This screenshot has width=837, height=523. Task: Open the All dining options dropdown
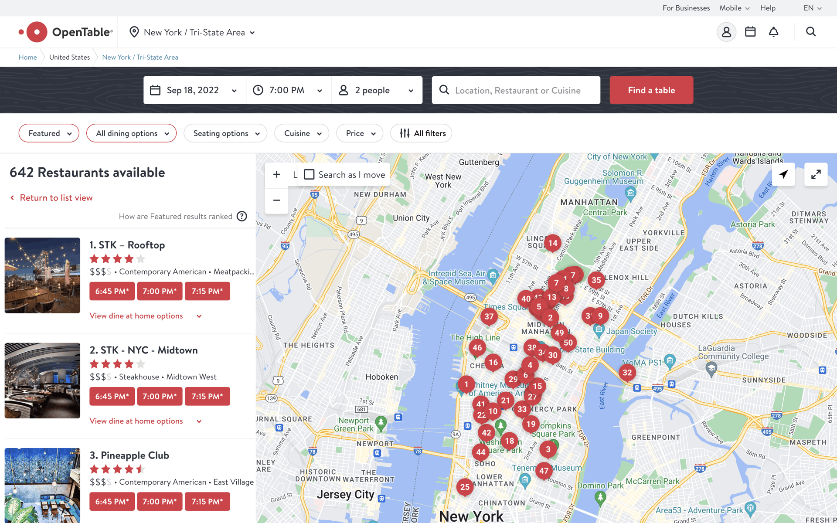(x=131, y=133)
